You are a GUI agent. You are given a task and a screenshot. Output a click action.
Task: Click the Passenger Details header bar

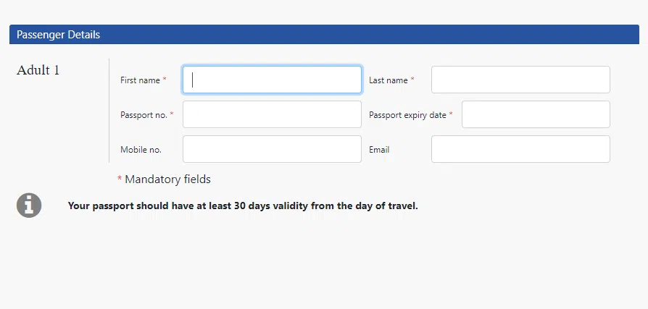(x=324, y=35)
